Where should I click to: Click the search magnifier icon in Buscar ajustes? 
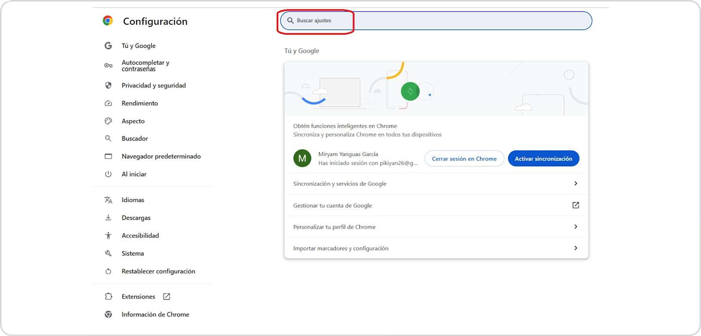[x=290, y=20]
